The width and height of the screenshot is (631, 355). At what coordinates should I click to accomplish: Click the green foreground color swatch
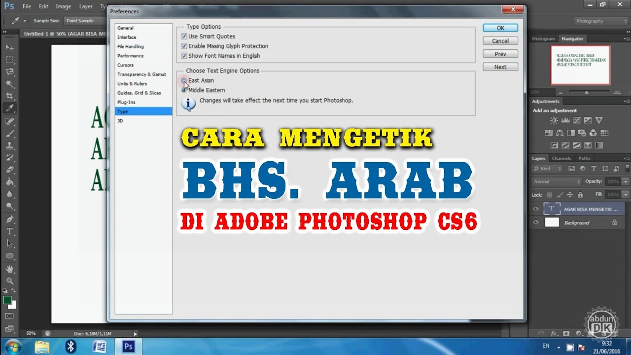pyautogui.click(x=7, y=300)
